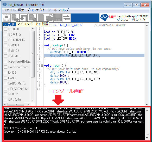Viewport: 152px width, 142px height.
Task: Select the ライブラリ tab header
Action: (x=9, y=24)
